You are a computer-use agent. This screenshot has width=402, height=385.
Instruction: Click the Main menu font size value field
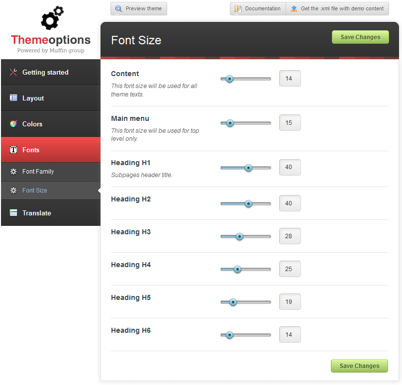(290, 123)
